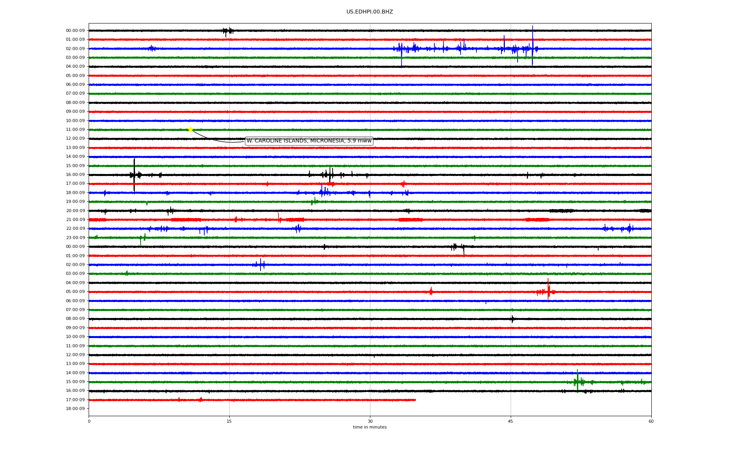This screenshot has width=740, height=462.
Task: Click the first 00:00:09 time label
Action: click(x=75, y=31)
